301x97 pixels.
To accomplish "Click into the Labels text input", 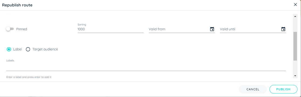I will (x=146, y=67).
